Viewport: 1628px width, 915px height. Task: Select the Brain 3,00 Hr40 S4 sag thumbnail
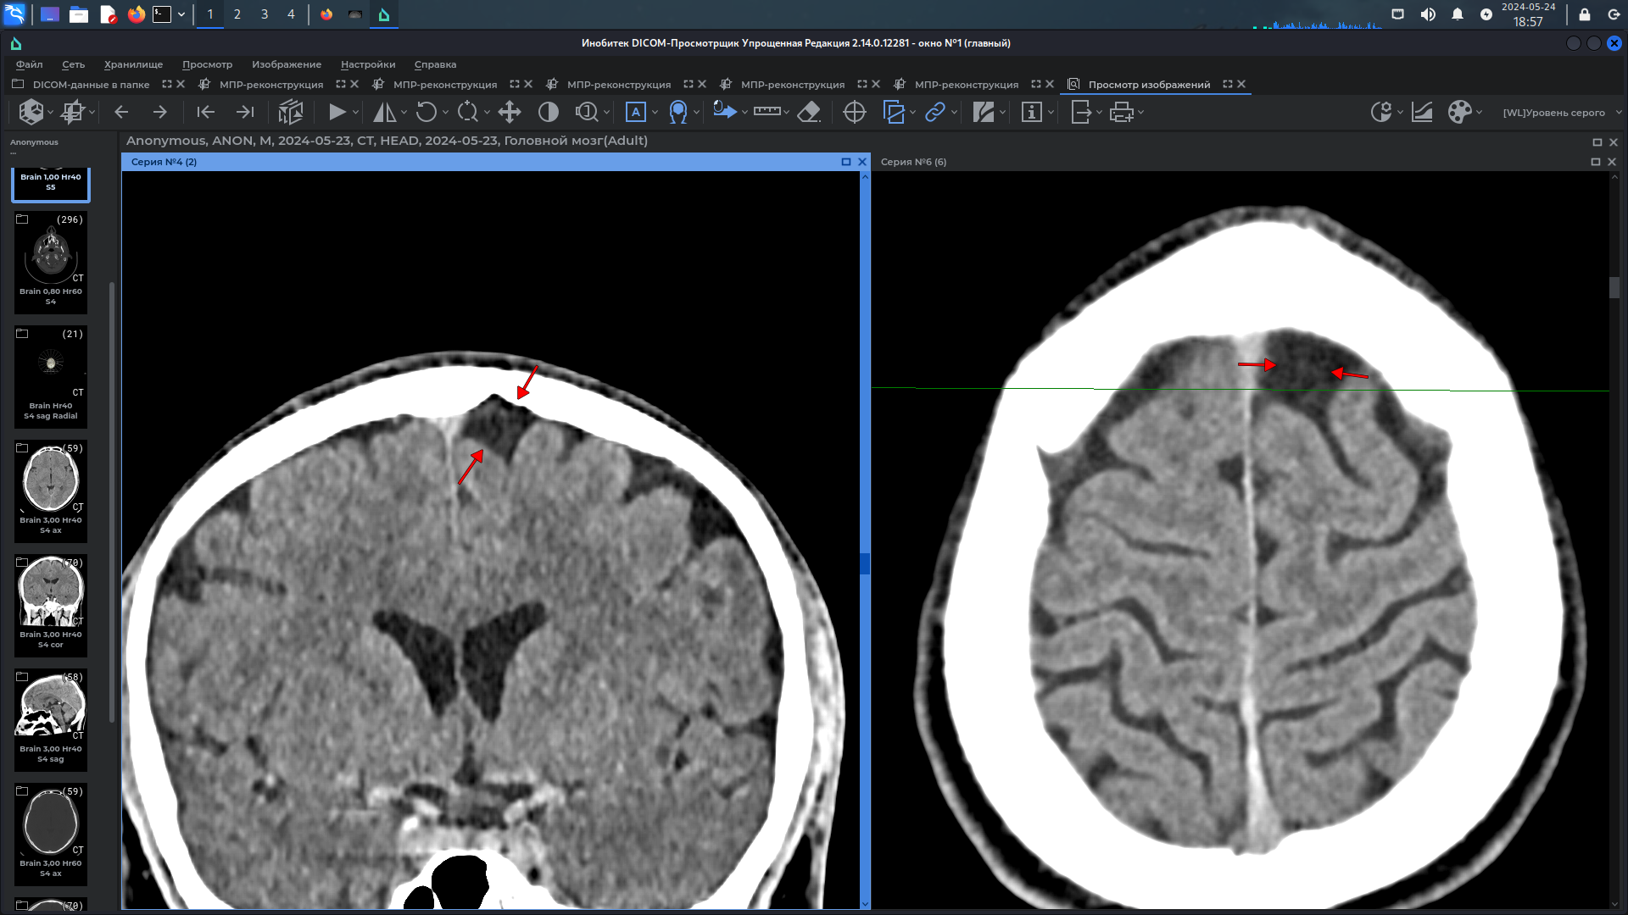click(51, 719)
